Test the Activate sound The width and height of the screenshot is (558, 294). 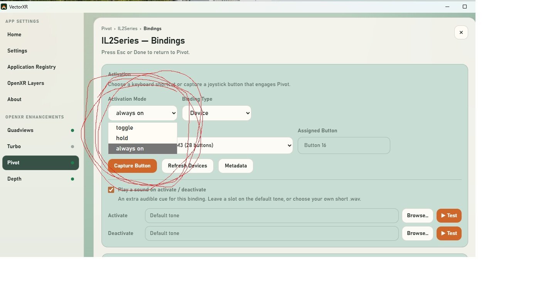(449, 216)
